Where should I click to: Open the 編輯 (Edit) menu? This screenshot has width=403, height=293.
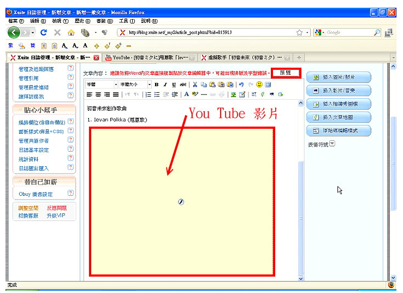click(38, 21)
